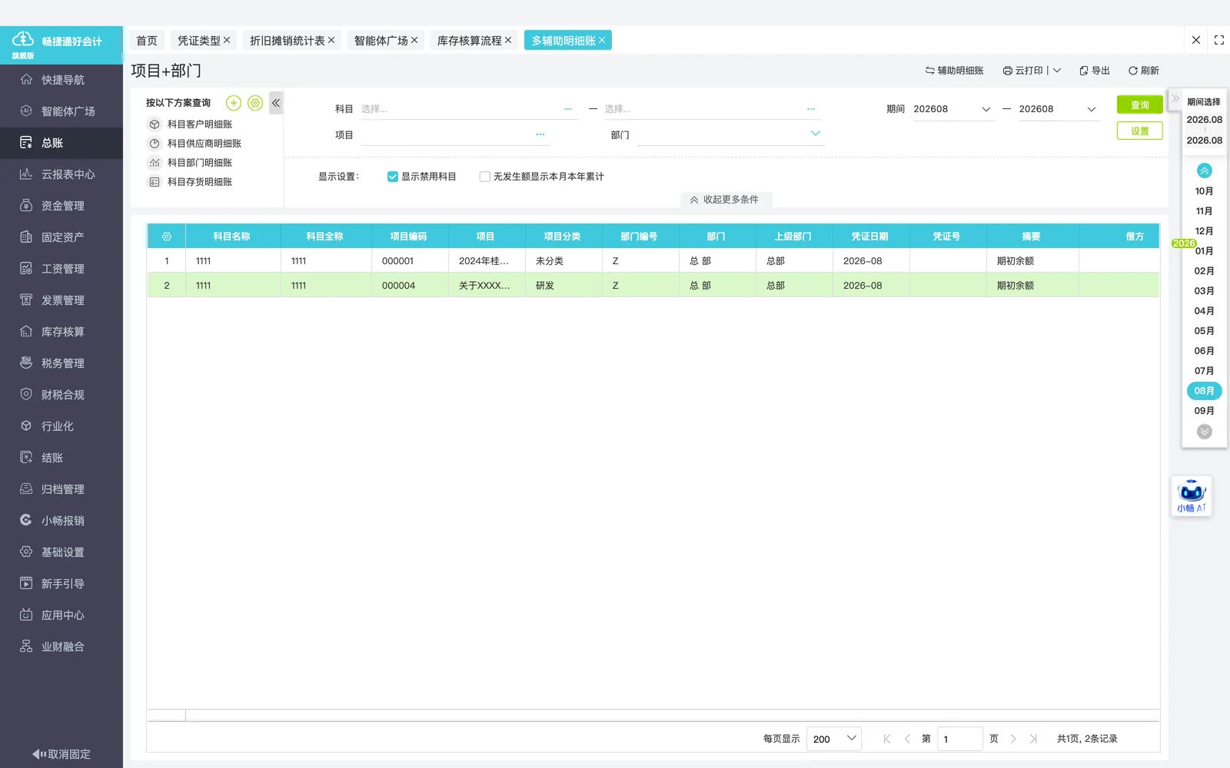Image resolution: width=1230 pixels, height=768 pixels.
Task: Switch to 折旧摊销统计表 tab
Action: point(288,41)
